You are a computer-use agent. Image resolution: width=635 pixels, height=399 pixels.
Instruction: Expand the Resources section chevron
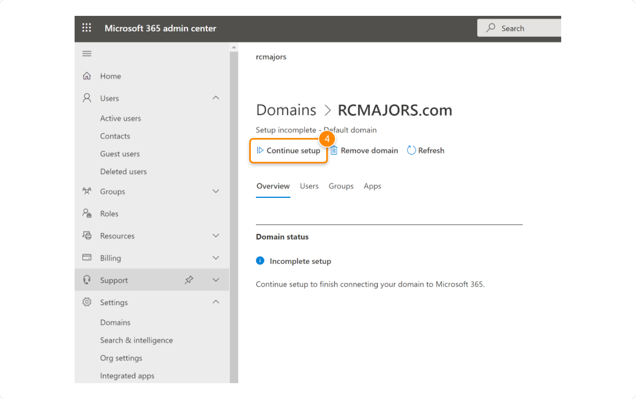click(216, 236)
